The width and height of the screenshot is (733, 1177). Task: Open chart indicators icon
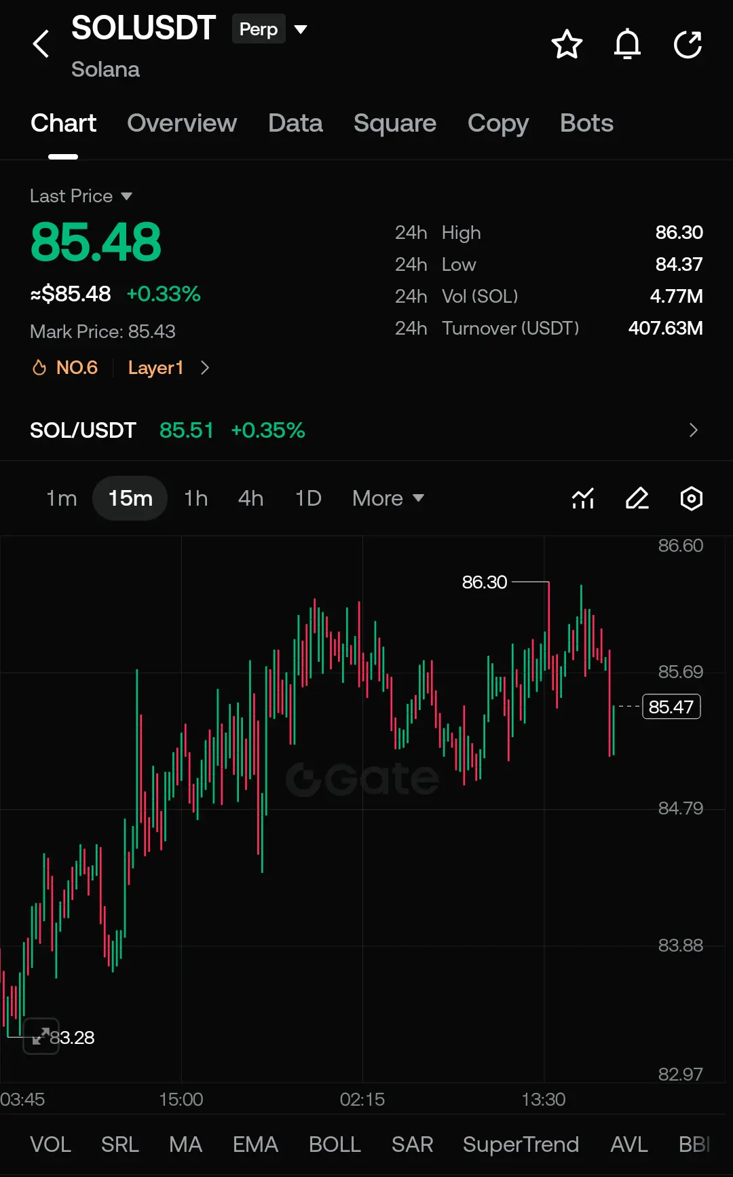pos(583,499)
